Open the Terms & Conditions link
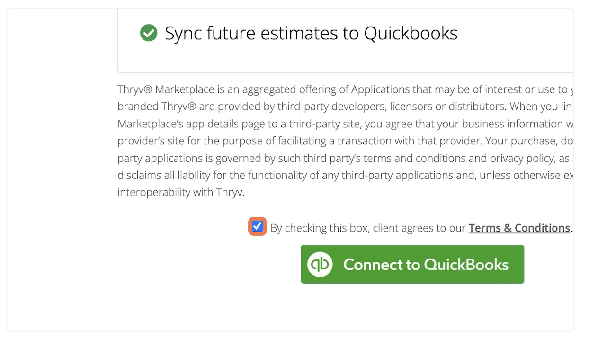Image resolution: width=589 pixels, height=339 pixels. (x=519, y=228)
